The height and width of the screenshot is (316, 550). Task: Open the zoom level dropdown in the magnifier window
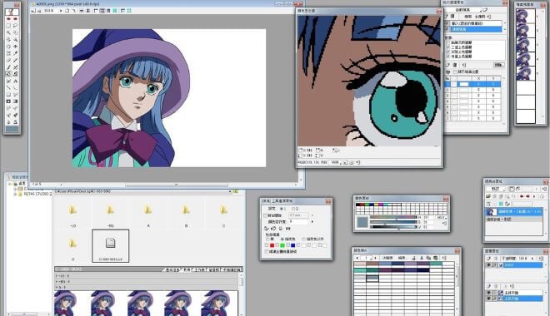click(x=335, y=162)
